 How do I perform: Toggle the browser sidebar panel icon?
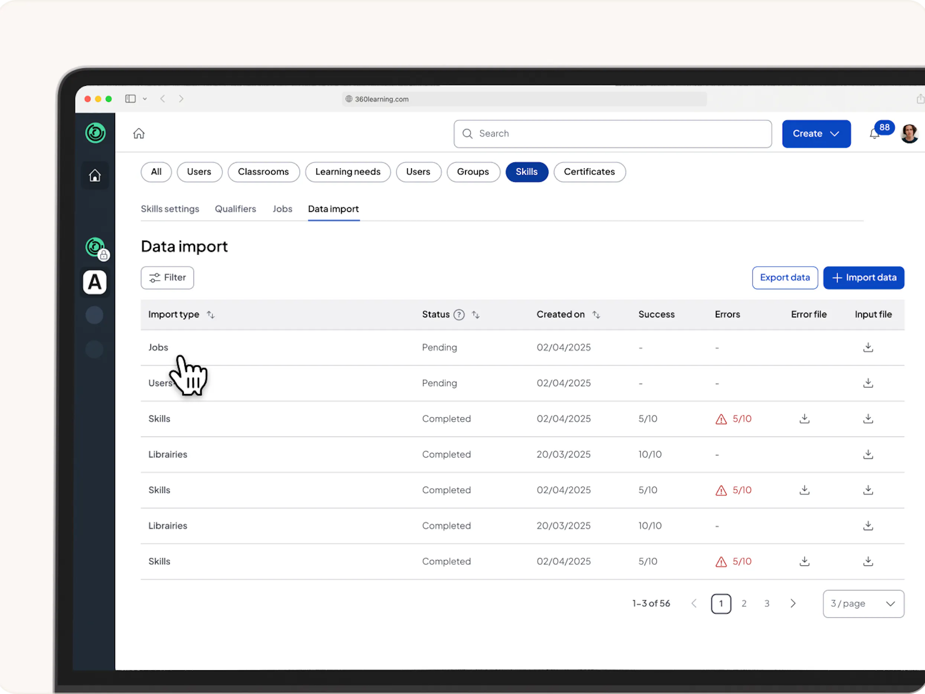click(x=130, y=99)
